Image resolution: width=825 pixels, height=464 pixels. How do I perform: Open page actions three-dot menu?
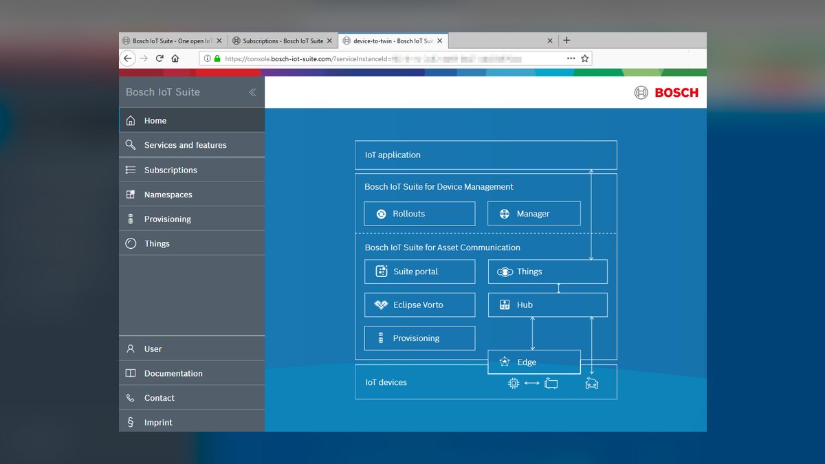click(571, 58)
